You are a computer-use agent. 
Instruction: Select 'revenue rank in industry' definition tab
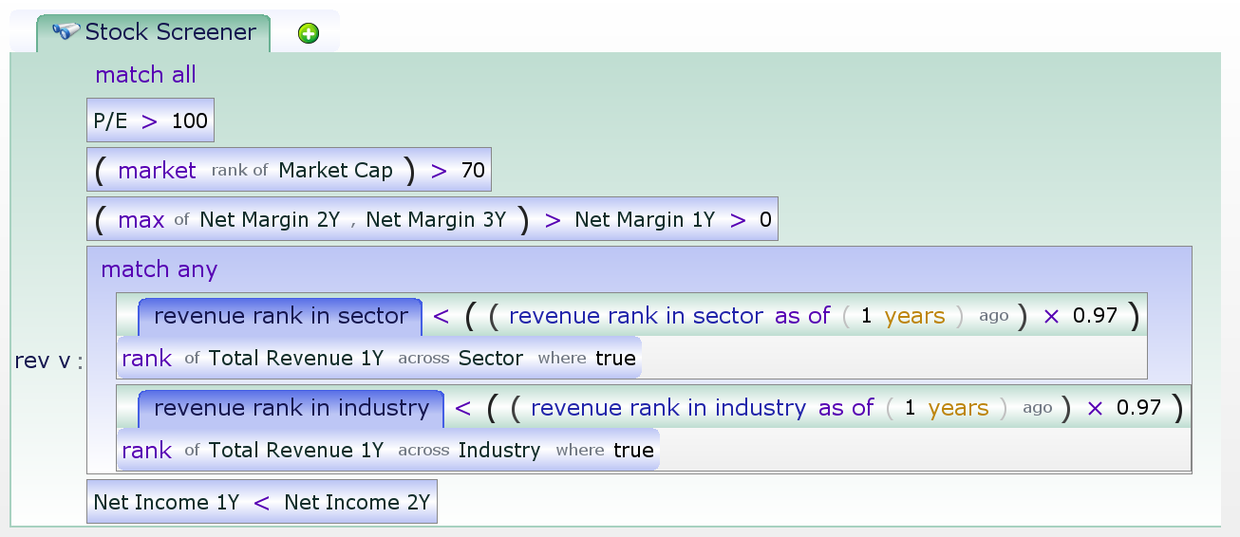(291, 408)
